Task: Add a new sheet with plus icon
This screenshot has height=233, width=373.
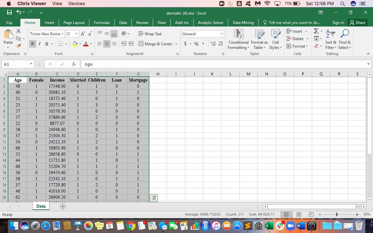Action: [x=63, y=206]
